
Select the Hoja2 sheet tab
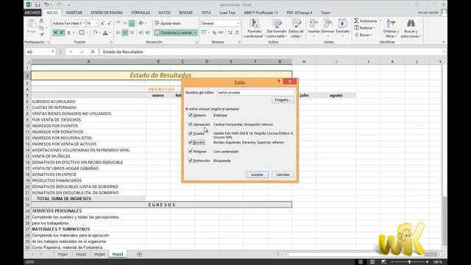click(81, 254)
